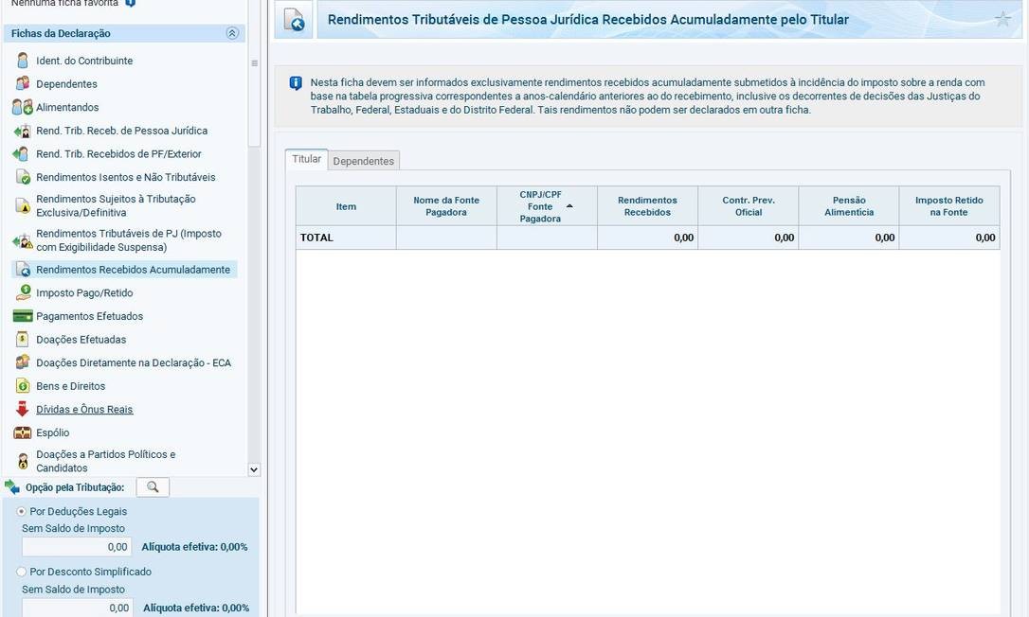Select Por Deduções Legais radio option
Image resolution: width=1029 pixels, height=617 pixels.
(x=22, y=511)
